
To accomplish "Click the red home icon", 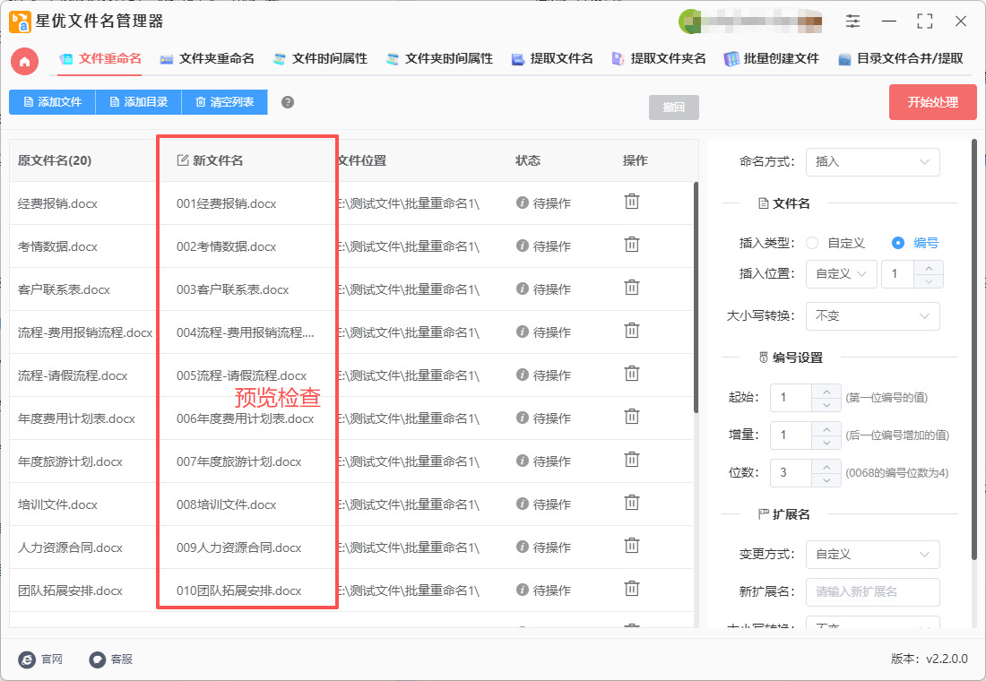I will (25, 61).
